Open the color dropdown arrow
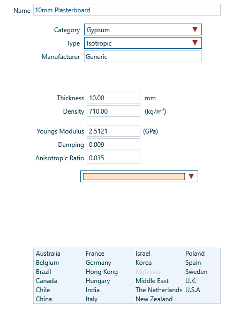Image resolution: width=225 pixels, height=312 pixels. pos(191,176)
